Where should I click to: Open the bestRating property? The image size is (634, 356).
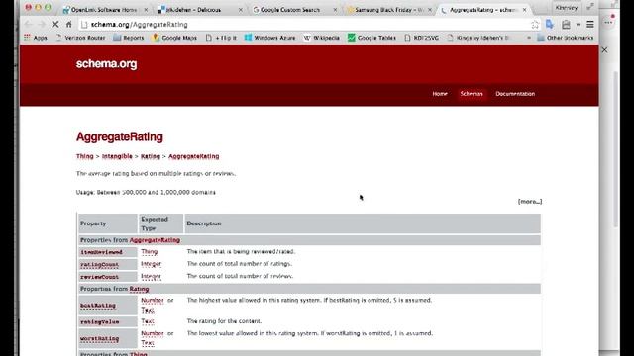pos(98,306)
